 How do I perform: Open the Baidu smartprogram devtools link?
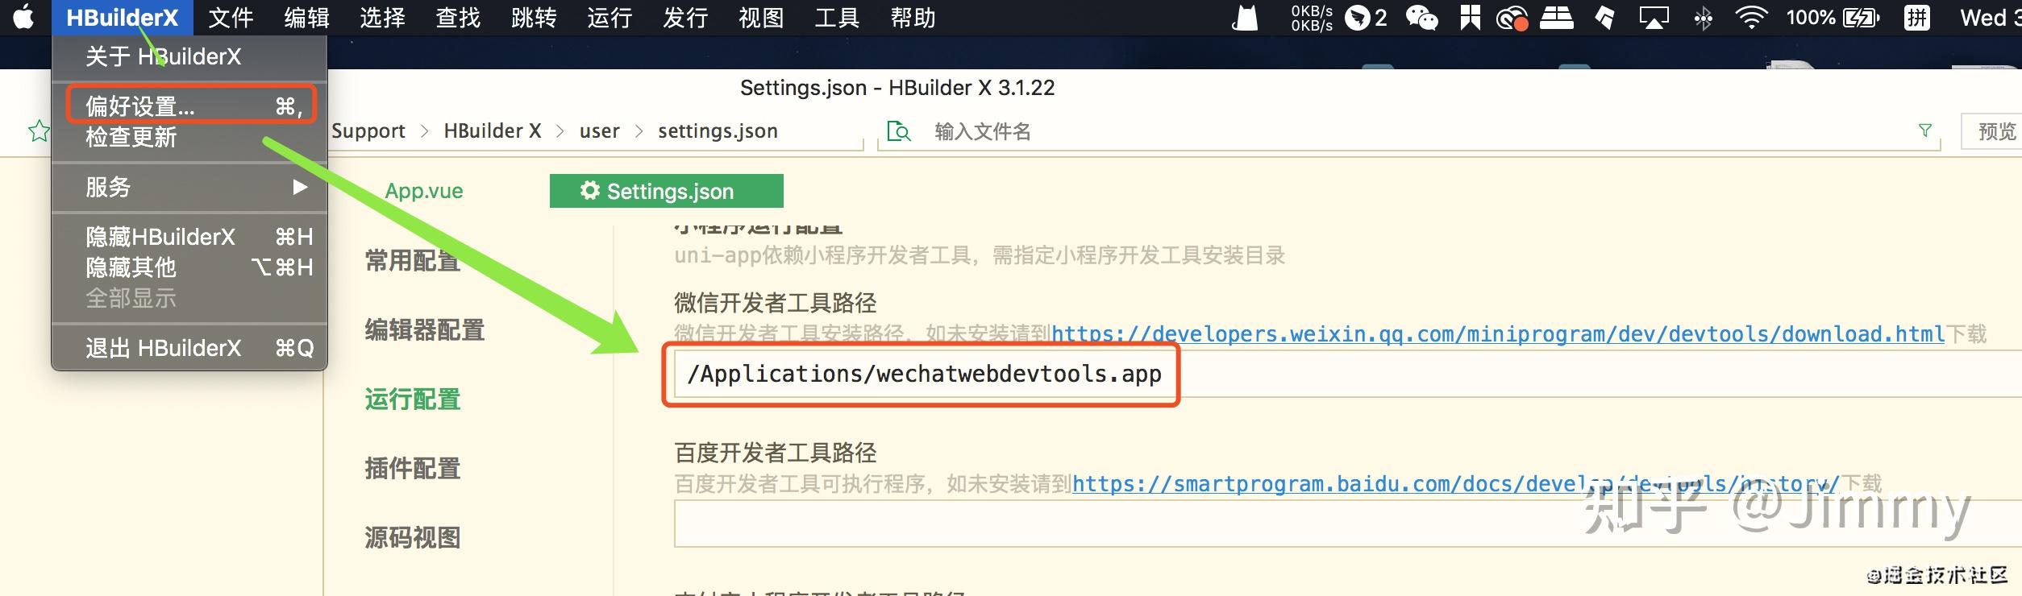tap(1456, 483)
